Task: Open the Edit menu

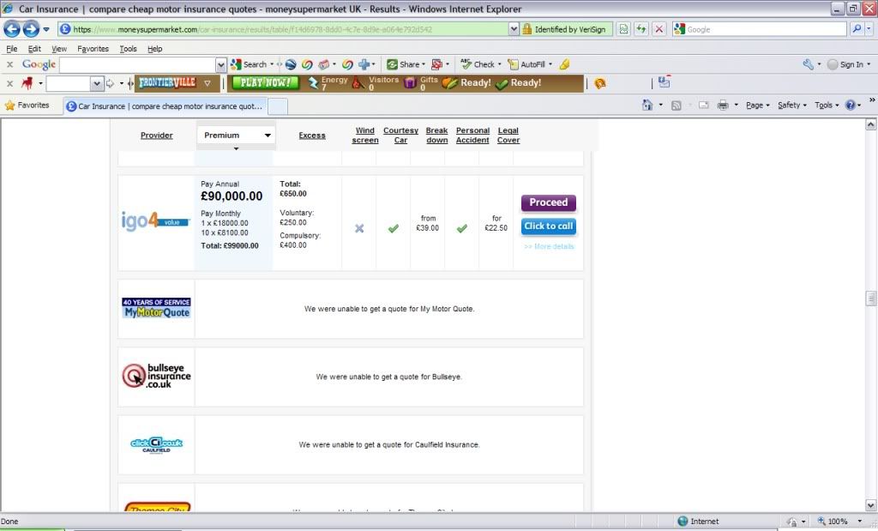Action: (x=34, y=49)
